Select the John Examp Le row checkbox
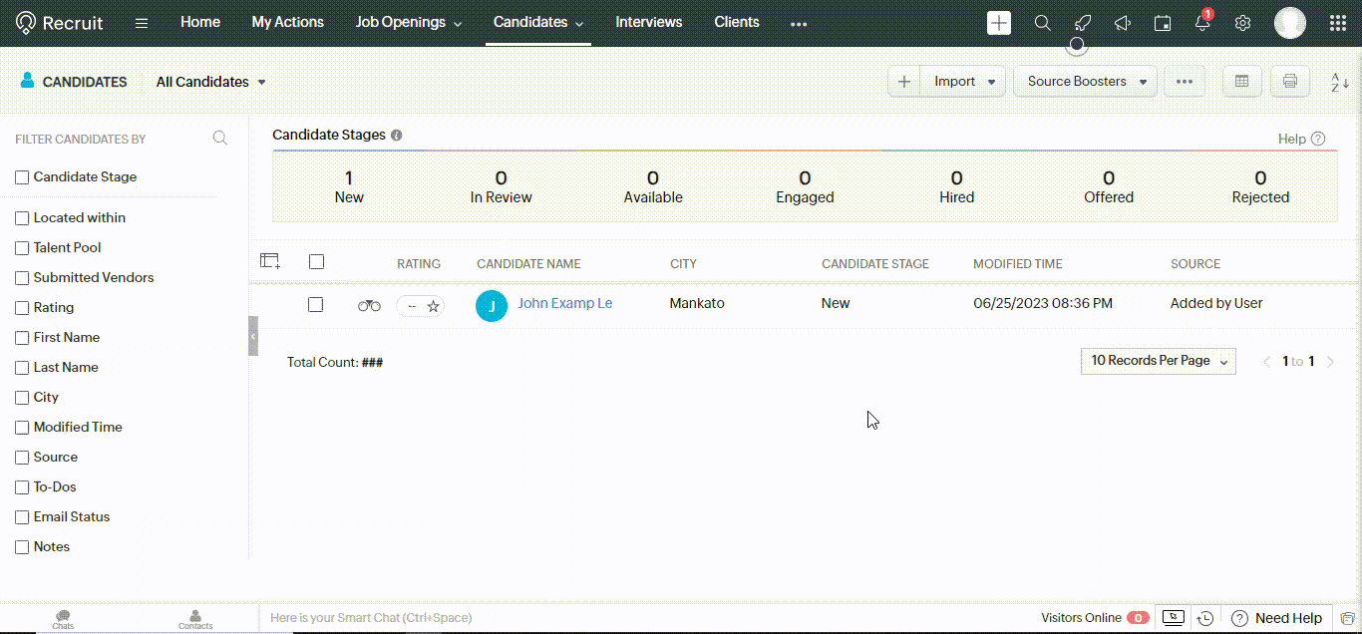The image size is (1362, 634). [x=316, y=304]
